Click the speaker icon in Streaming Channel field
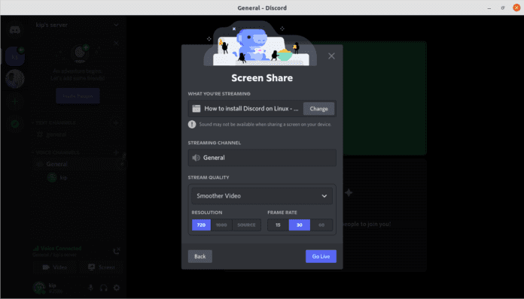Screen dimensions: 524x299 click(x=196, y=158)
